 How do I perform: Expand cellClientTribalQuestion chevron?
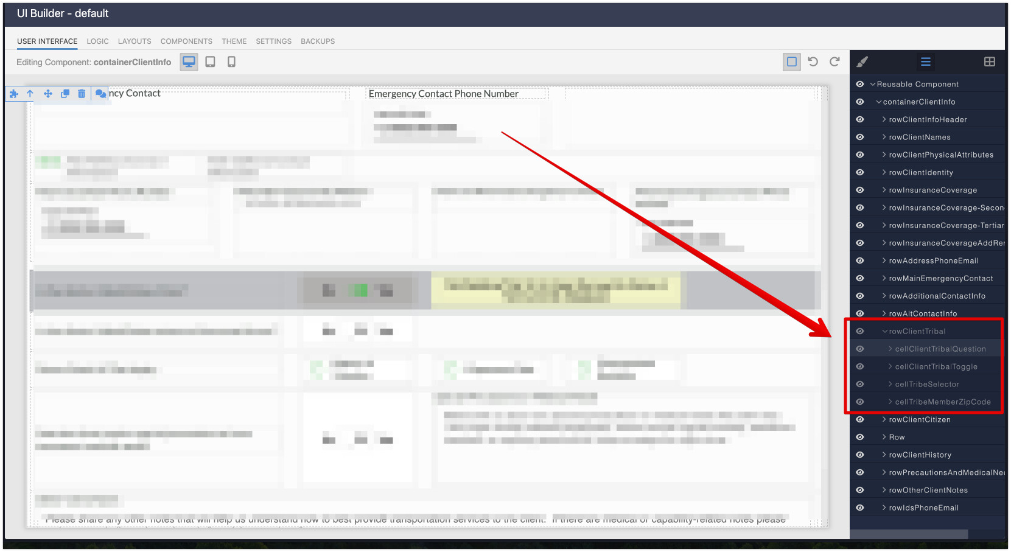(890, 349)
